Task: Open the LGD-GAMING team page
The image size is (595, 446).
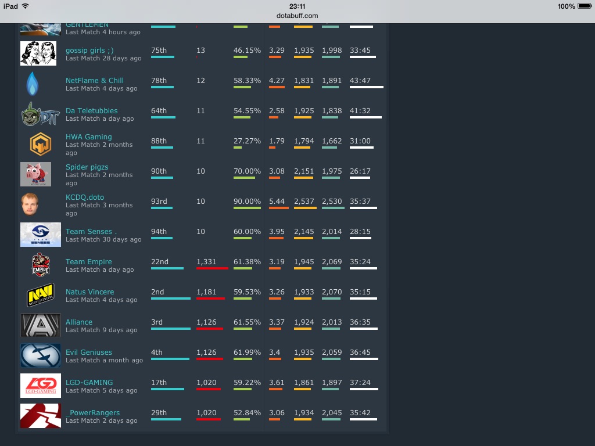Action: [89, 382]
